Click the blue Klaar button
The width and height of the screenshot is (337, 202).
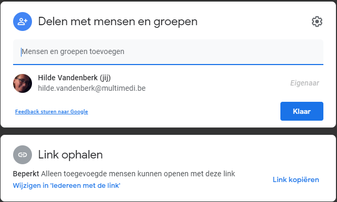coord(302,111)
